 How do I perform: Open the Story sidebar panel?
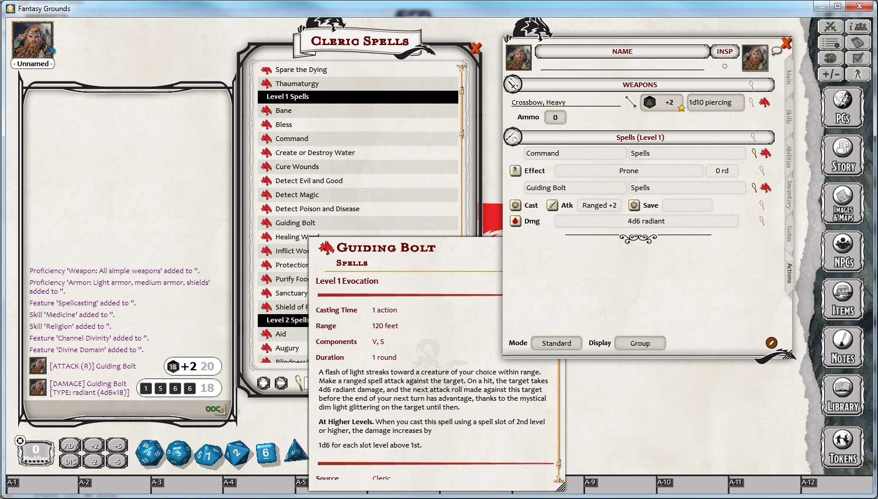click(842, 156)
